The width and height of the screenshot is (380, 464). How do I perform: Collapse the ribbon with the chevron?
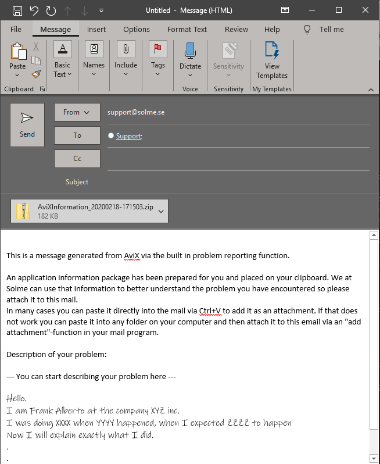(371, 89)
